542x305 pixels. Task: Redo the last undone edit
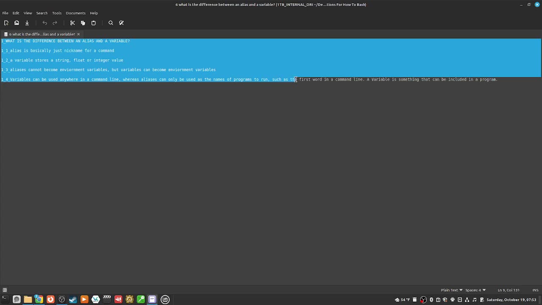point(55,23)
